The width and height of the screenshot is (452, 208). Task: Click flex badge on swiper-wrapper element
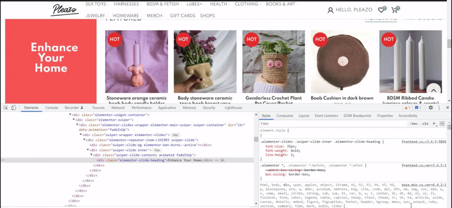pyautogui.click(x=175, y=135)
